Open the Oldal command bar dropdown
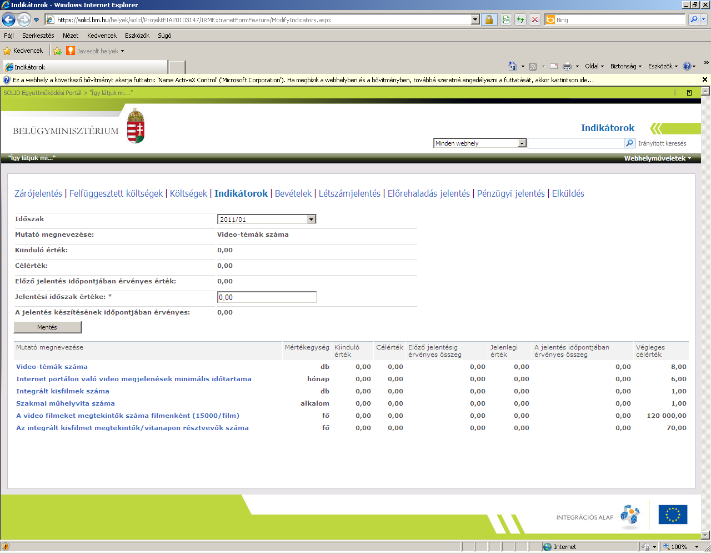711x554 pixels. click(594, 66)
